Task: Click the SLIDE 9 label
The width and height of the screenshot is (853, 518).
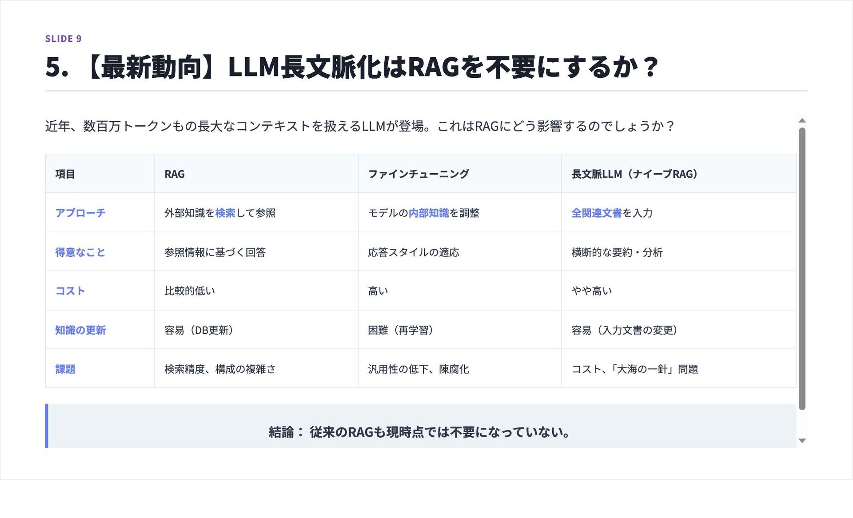Action: coord(64,39)
